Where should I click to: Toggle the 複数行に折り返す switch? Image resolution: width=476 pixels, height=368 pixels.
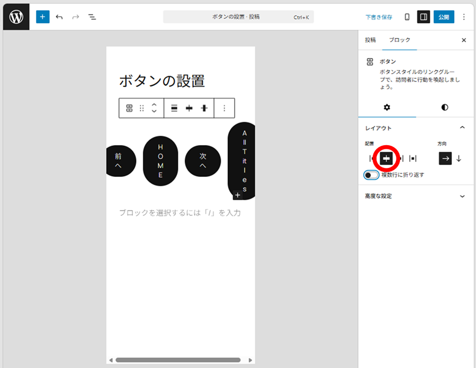371,175
